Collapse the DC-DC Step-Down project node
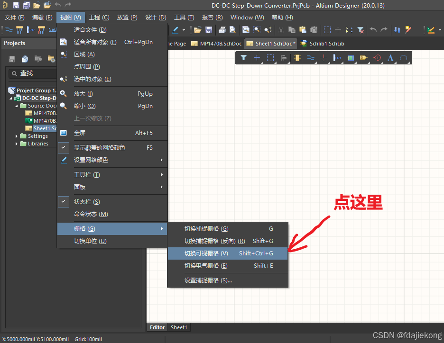The height and width of the screenshot is (343, 444). (x=11, y=99)
